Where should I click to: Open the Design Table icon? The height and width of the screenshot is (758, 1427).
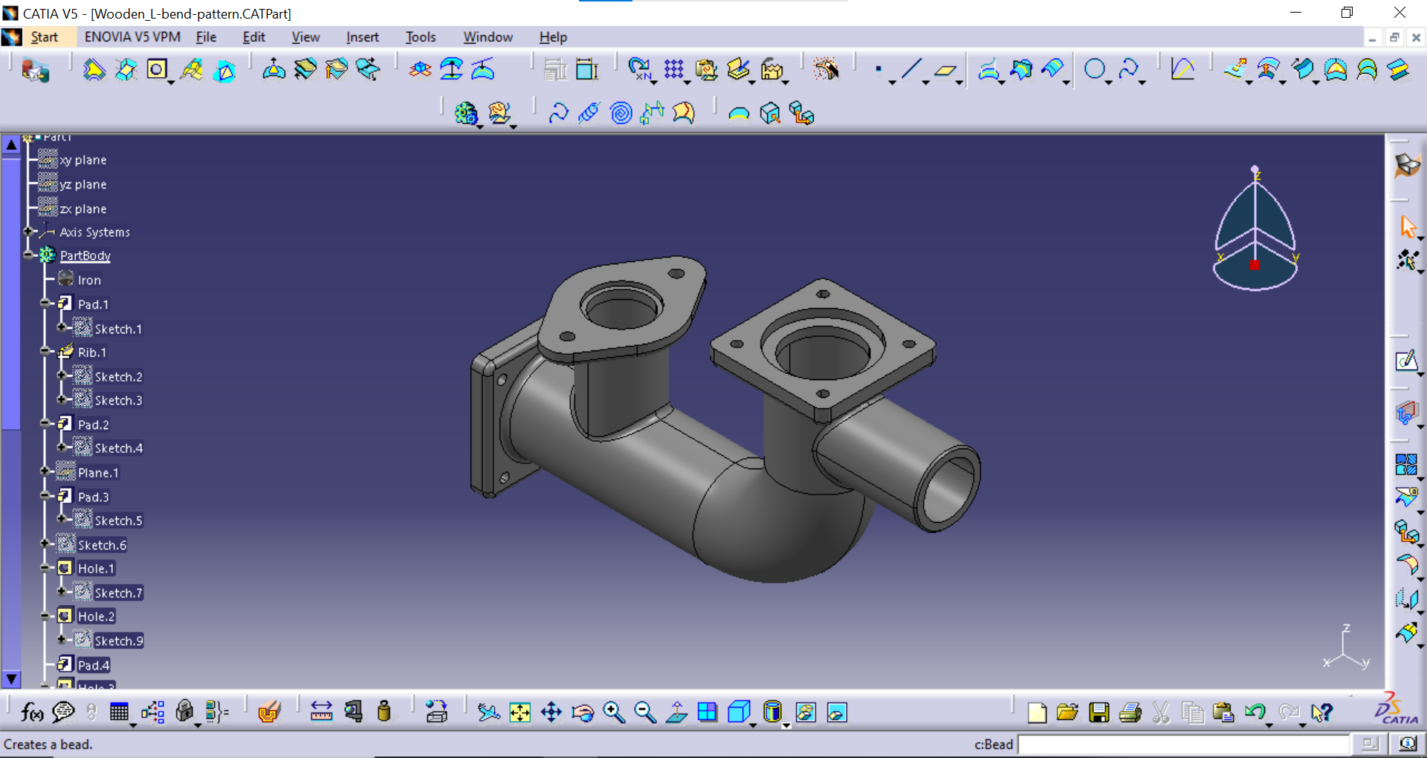coord(119,713)
